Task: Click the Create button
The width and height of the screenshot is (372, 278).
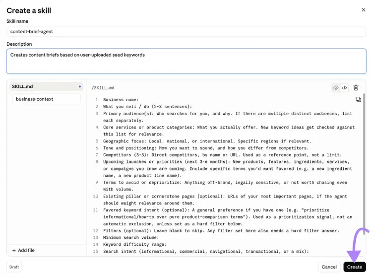Action: pos(355,267)
